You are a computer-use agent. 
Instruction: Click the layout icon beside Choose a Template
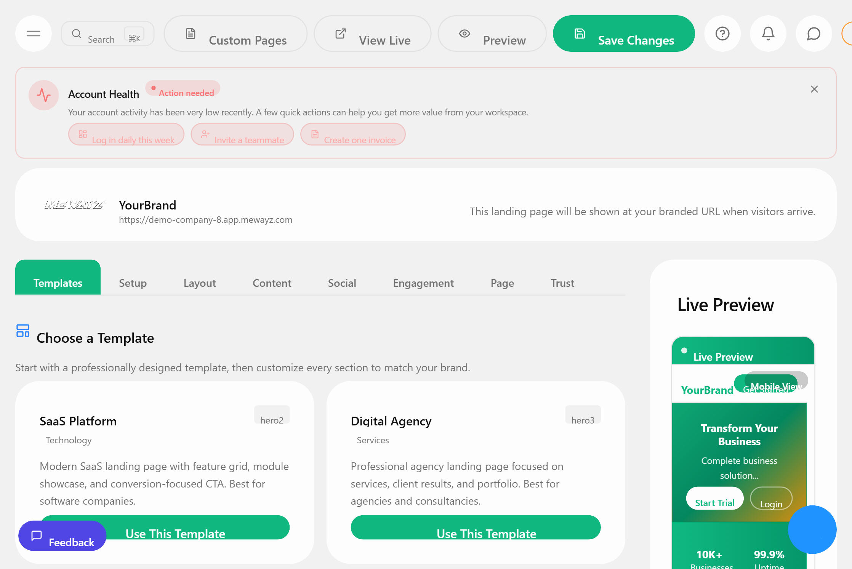pos(22,331)
